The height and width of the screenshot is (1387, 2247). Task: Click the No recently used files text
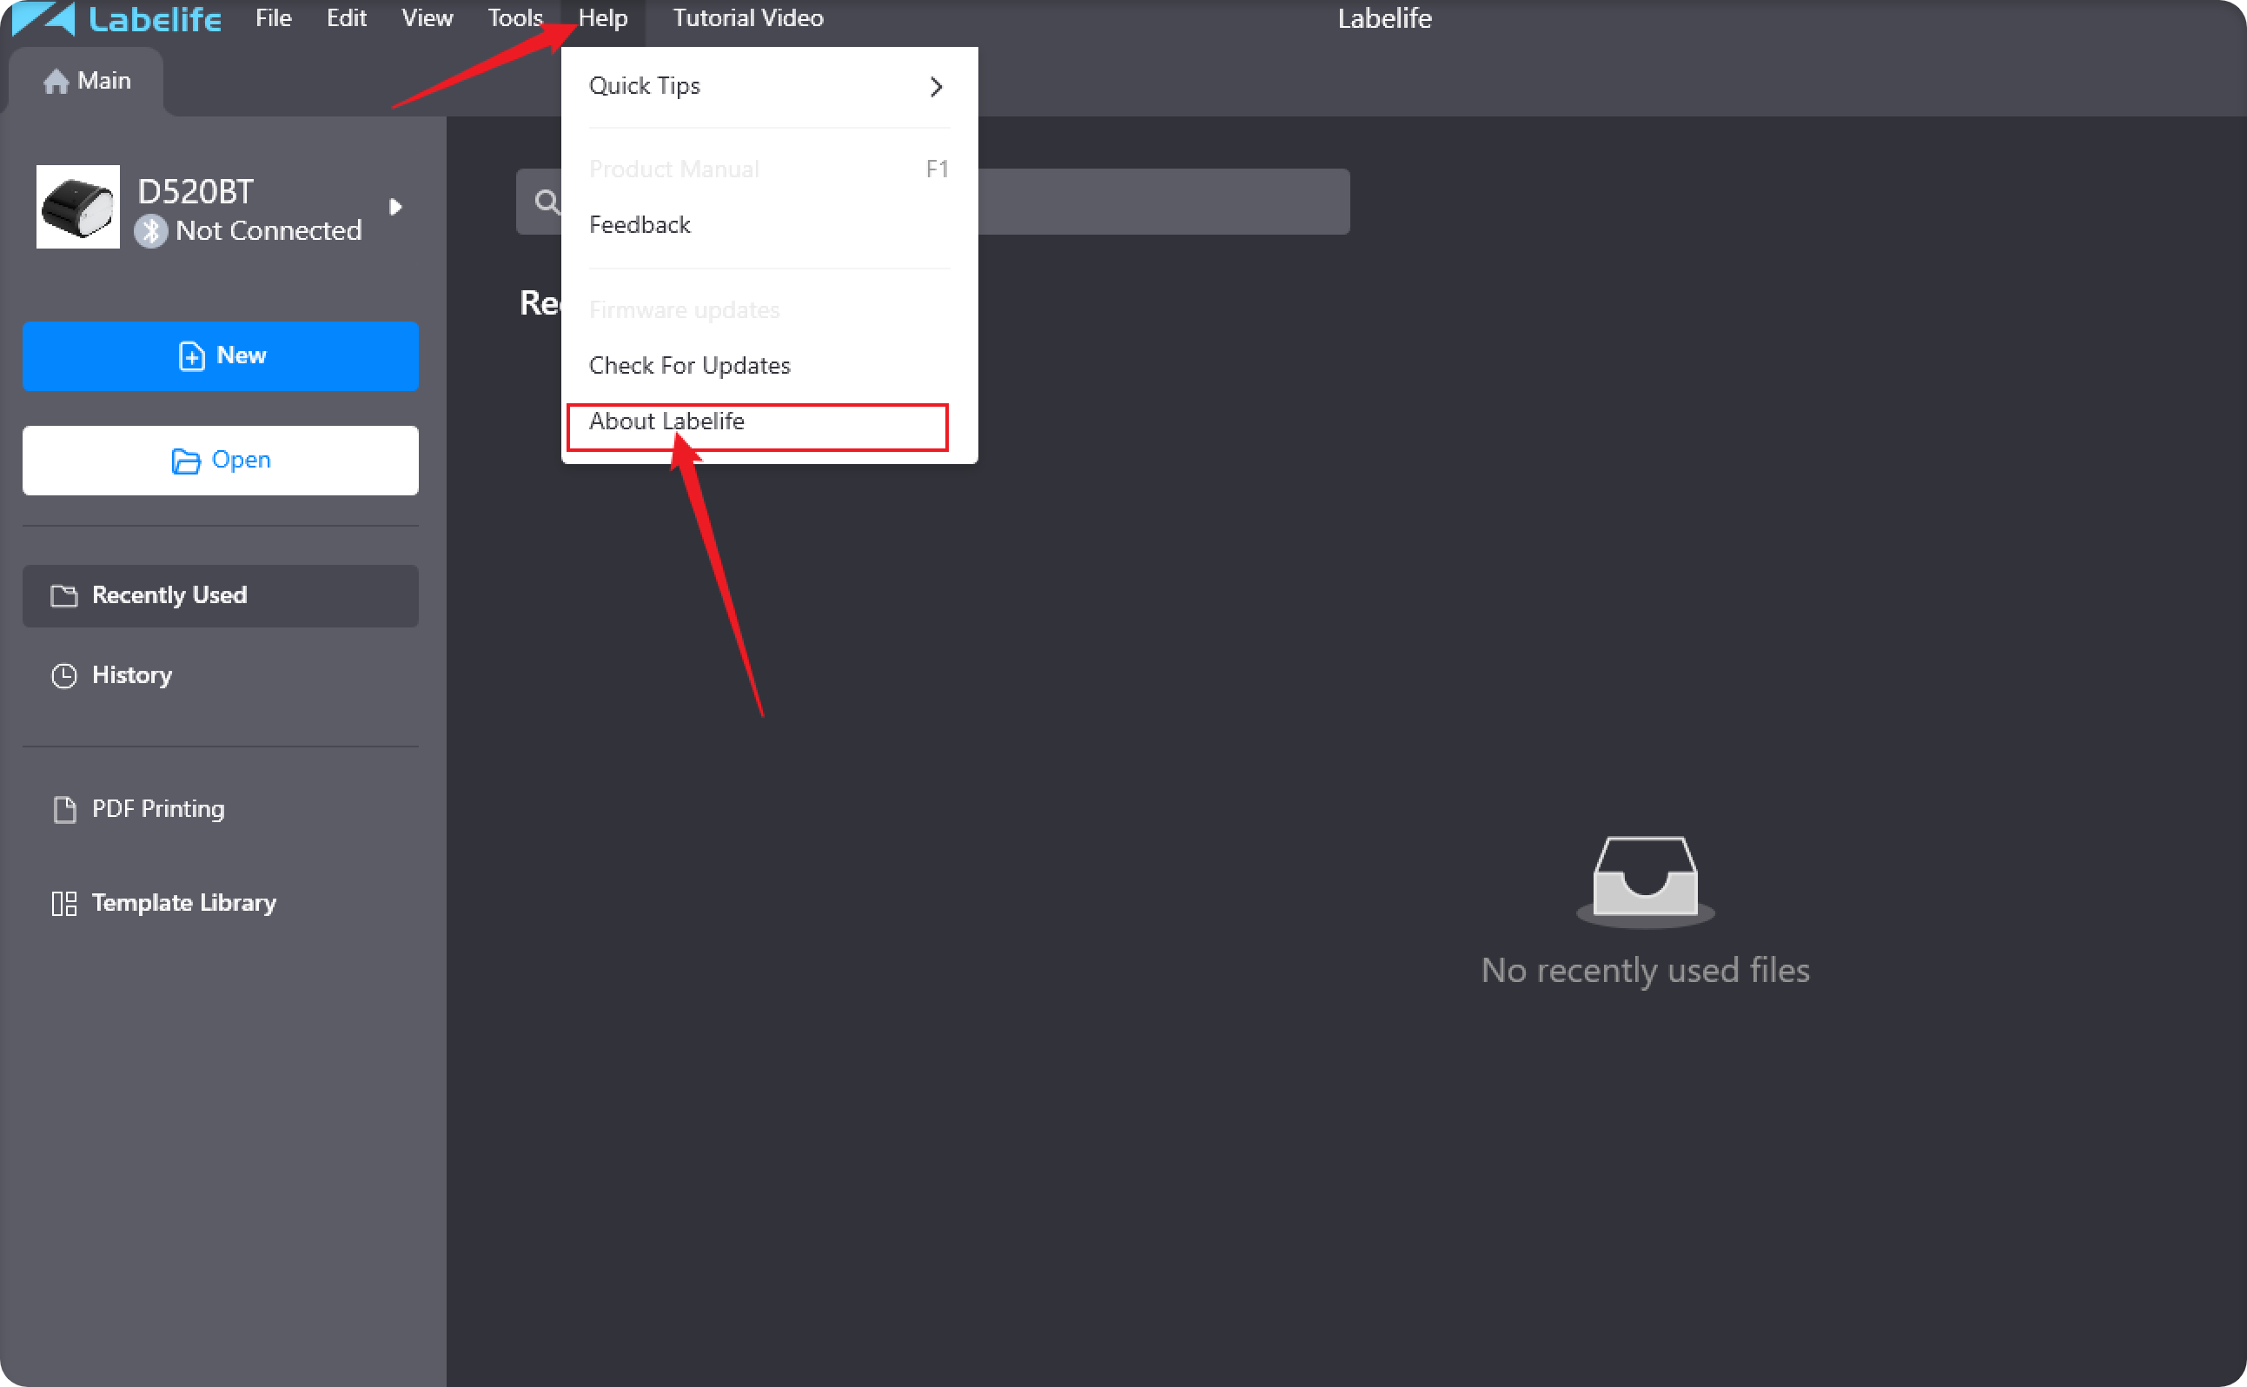click(x=1646, y=972)
